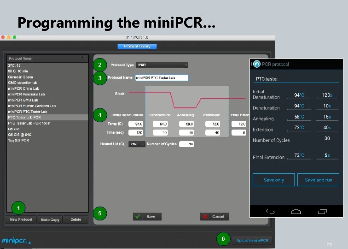Click the Denaturation time field
Viewport: 348px width, 249px height.
(x=160, y=133)
